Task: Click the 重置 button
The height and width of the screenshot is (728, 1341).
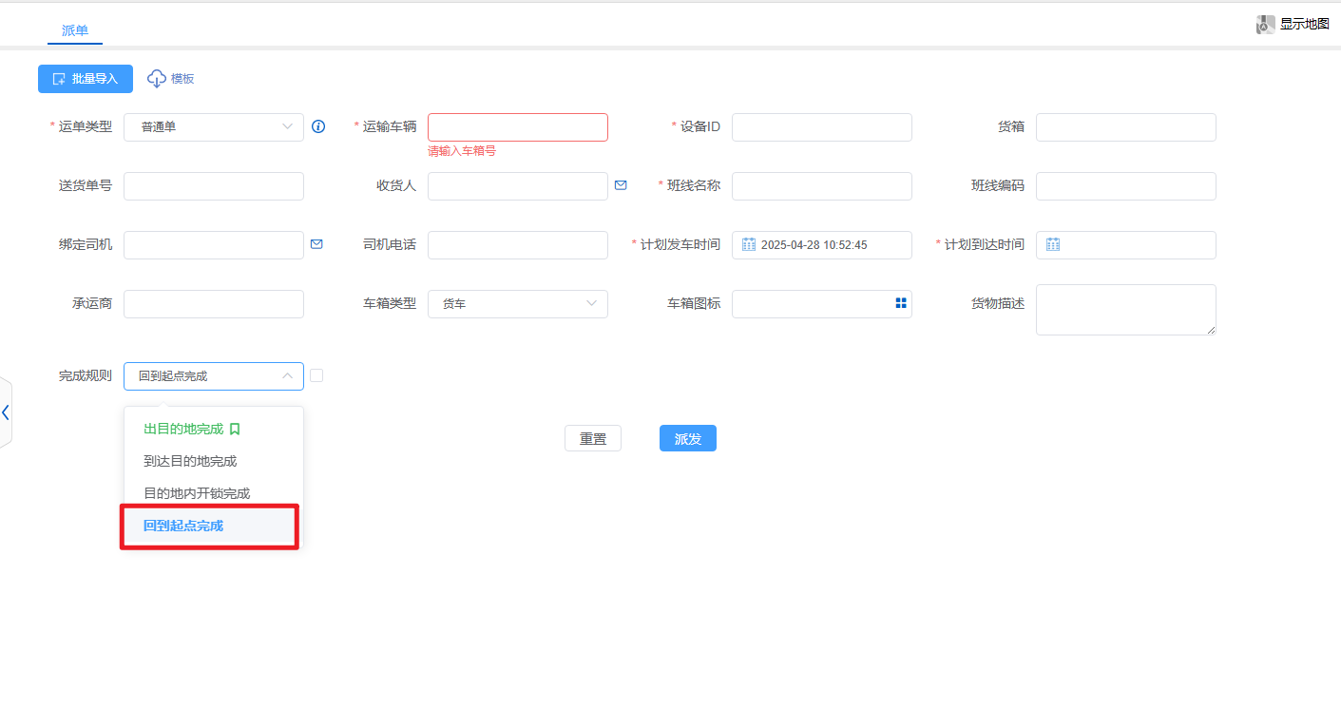Action: (x=593, y=438)
